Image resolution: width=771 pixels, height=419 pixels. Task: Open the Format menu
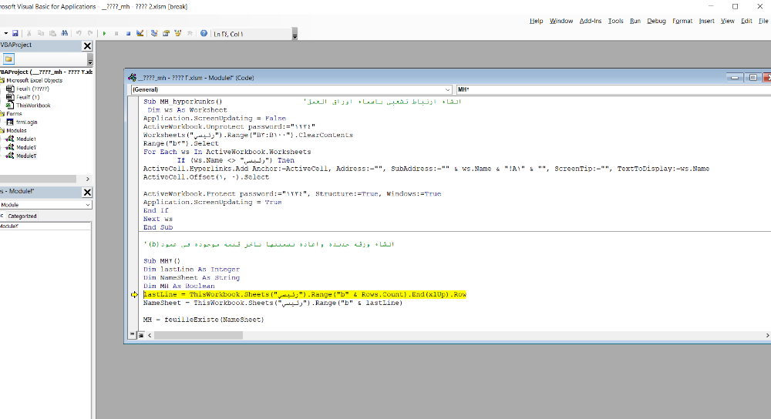(682, 21)
